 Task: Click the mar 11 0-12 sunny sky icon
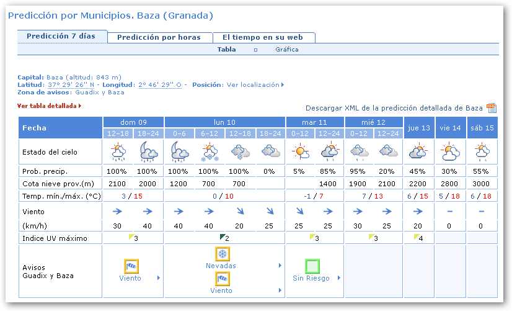pyautogui.click(x=301, y=151)
